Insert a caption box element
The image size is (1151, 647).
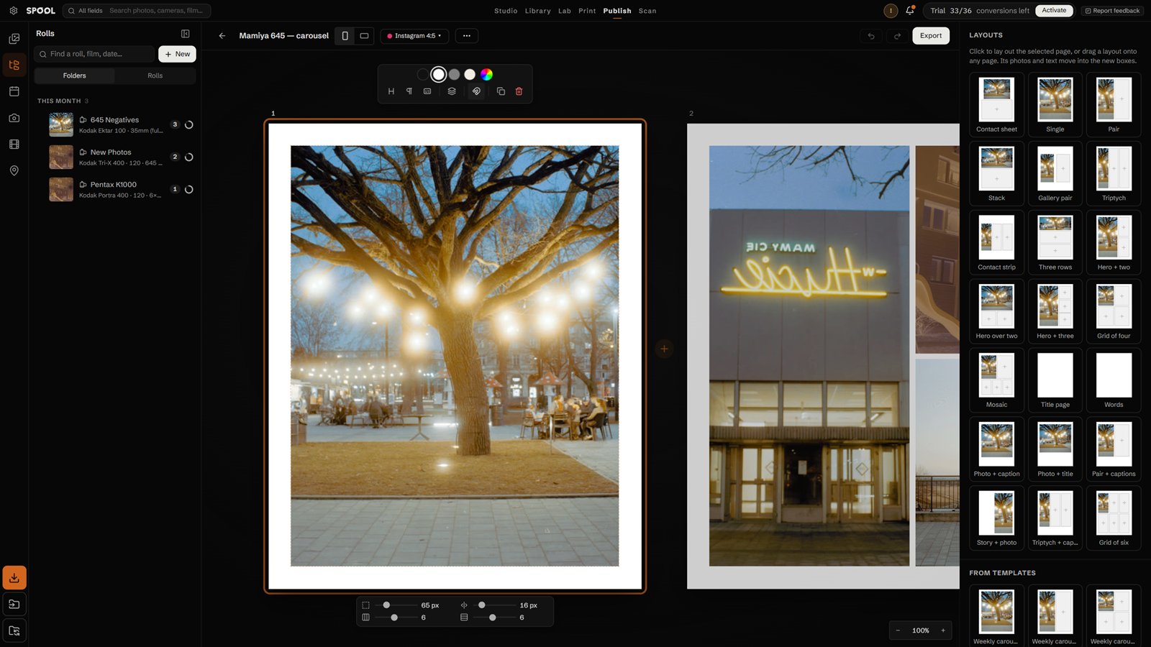point(427,91)
